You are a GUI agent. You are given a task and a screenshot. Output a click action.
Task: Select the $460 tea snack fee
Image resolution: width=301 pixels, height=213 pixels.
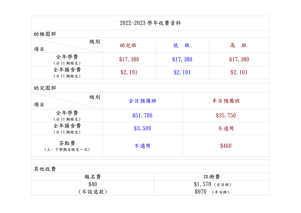(226, 146)
